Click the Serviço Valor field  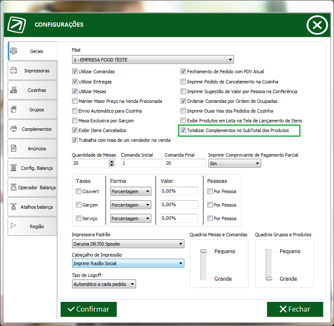tap(179, 218)
